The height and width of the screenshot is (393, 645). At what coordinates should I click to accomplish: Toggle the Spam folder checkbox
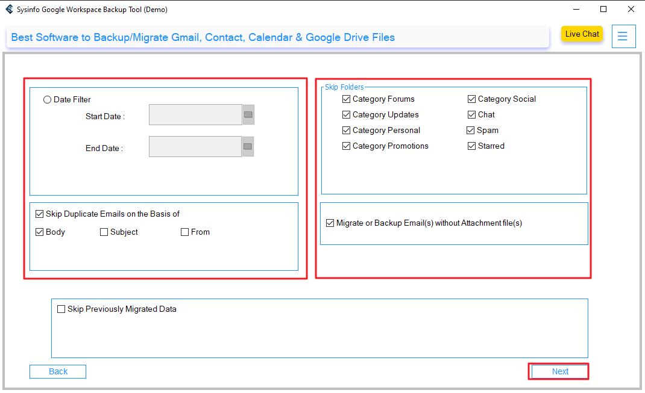click(471, 131)
